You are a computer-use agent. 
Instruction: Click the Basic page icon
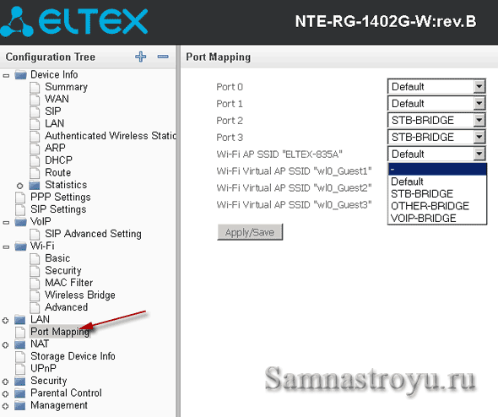click(35, 258)
